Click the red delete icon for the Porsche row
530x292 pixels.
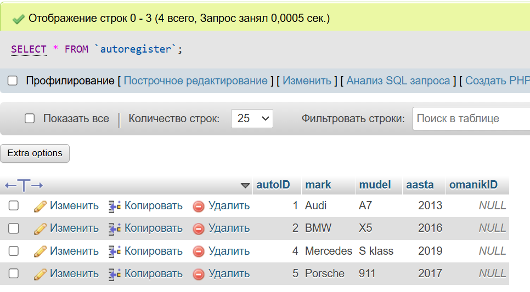click(x=199, y=274)
